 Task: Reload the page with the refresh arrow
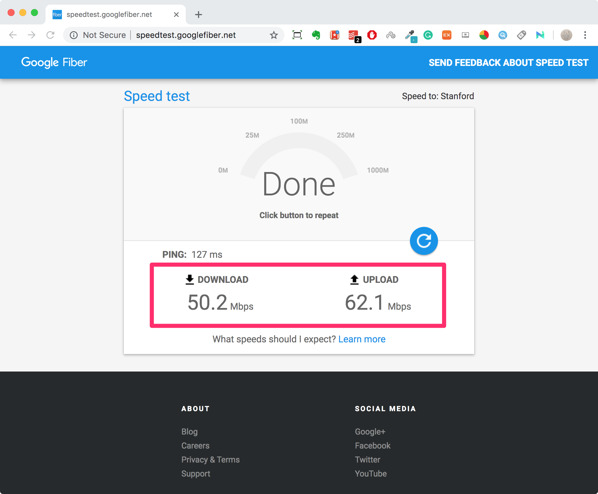coord(50,35)
